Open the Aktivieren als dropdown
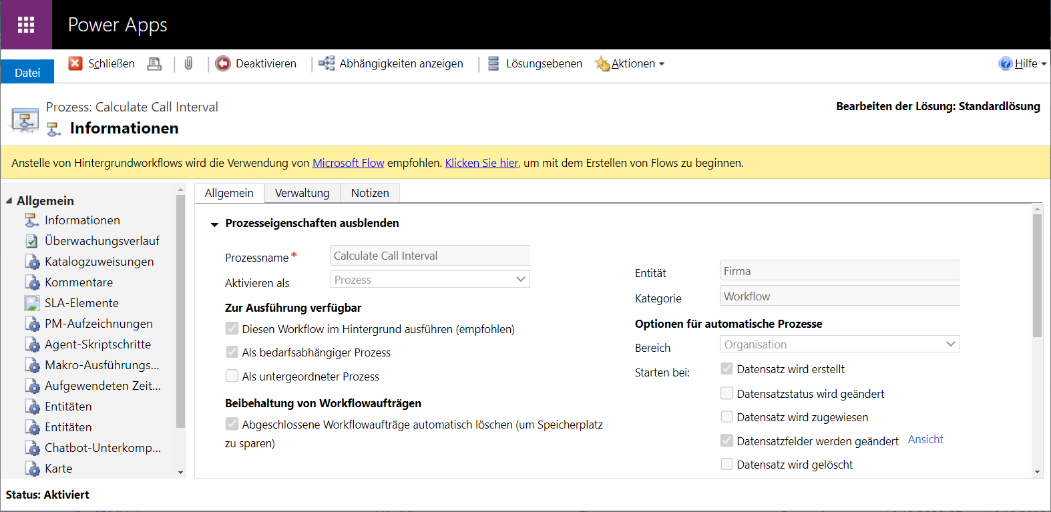The height and width of the screenshot is (512, 1051). tap(430, 279)
